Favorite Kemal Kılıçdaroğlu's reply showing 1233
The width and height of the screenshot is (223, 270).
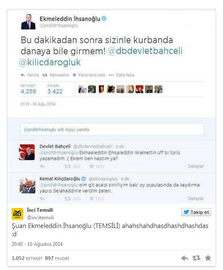pyautogui.click(x=97, y=199)
